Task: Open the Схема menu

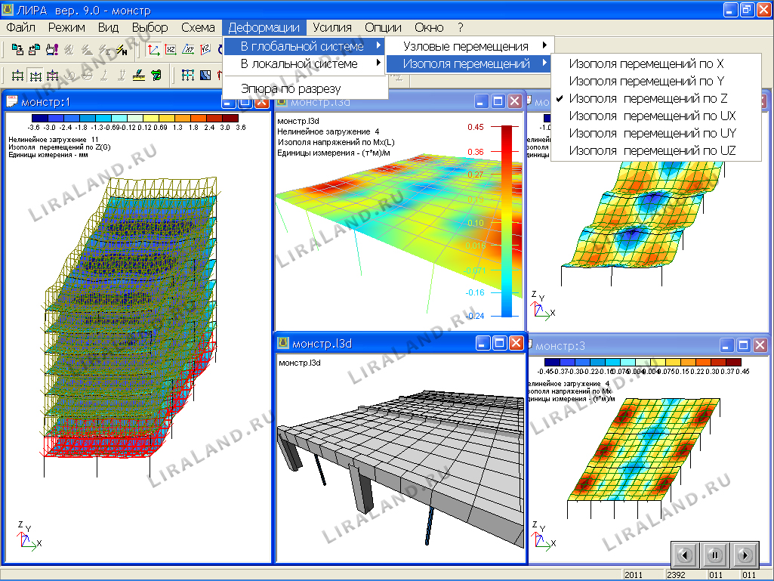Action: [198, 27]
